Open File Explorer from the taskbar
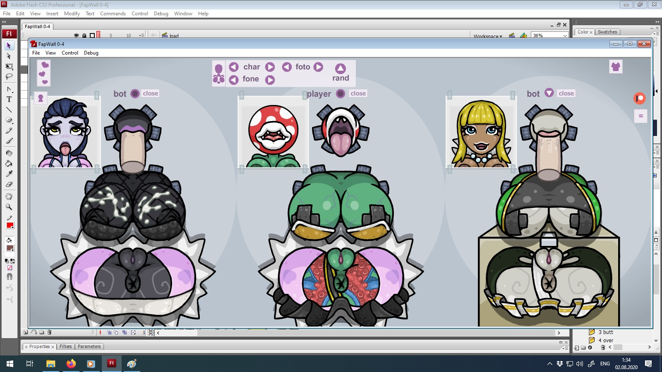Screen dimensions: 662x372 51,364
